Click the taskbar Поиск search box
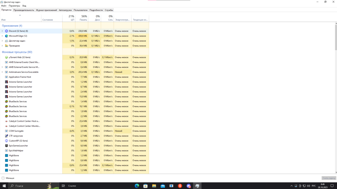 click(34, 186)
